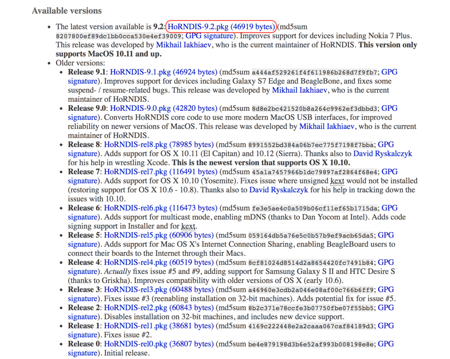450x359 pixels.
Task: Click the bold 'Release 4' label
Action: (x=84, y=263)
